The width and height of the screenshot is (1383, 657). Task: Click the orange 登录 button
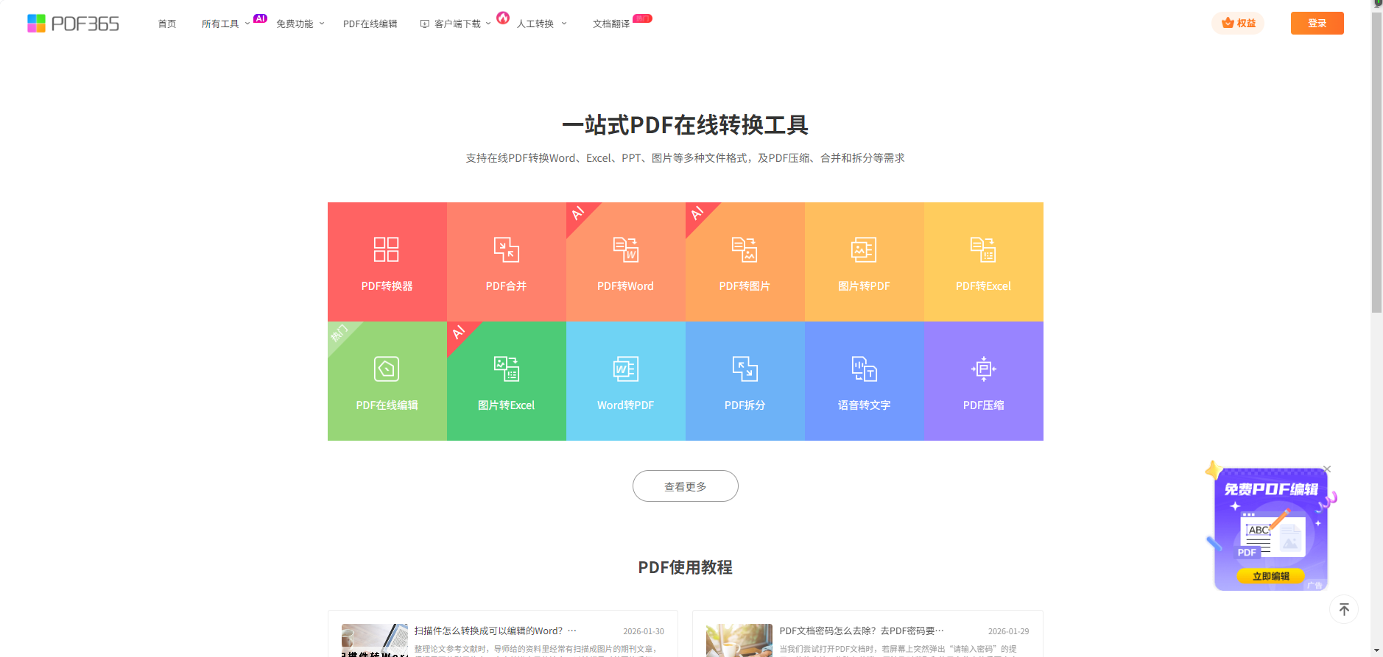pos(1317,23)
